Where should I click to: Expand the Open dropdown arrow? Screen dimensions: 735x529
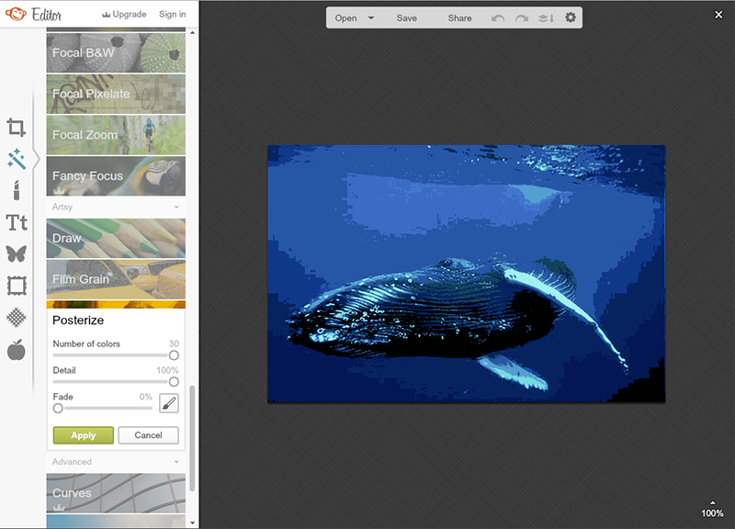point(371,17)
